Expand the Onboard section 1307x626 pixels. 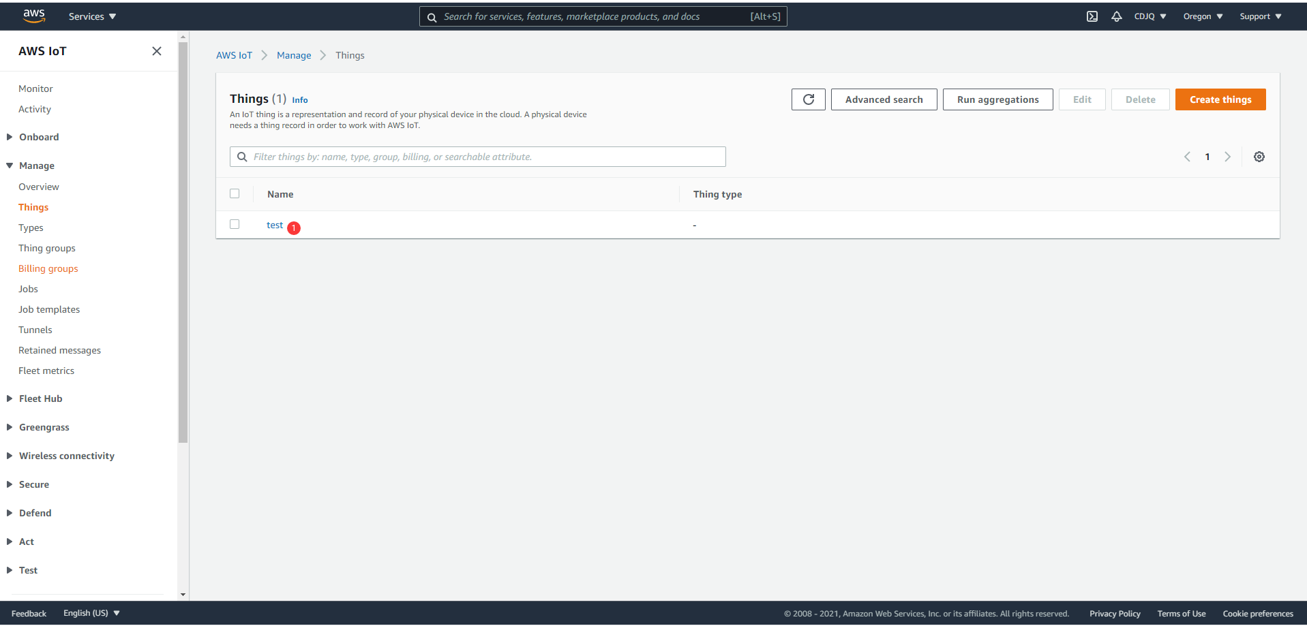click(10, 137)
